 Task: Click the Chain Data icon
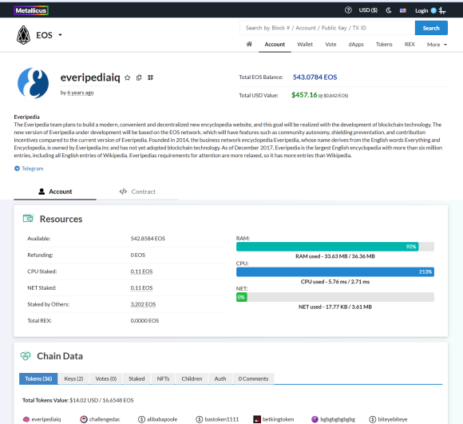[x=26, y=356]
